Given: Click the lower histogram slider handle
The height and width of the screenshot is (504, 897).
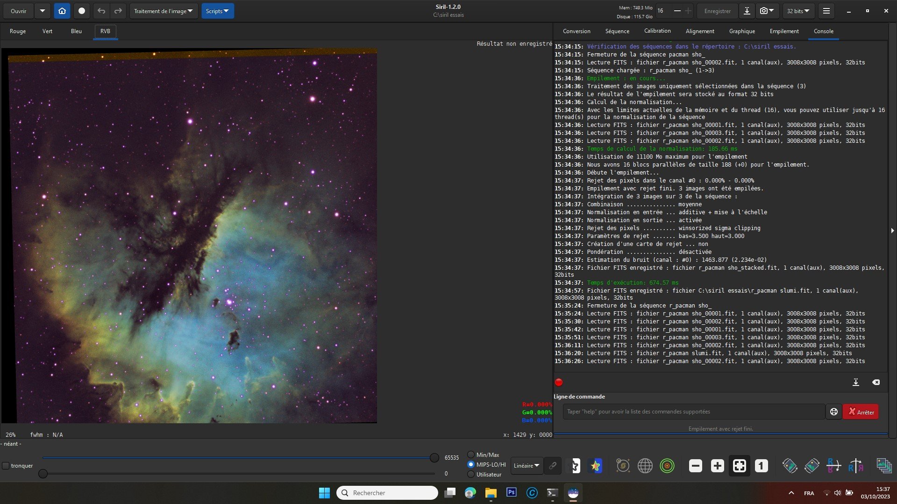Looking at the screenshot, I should click(x=43, y=474).
